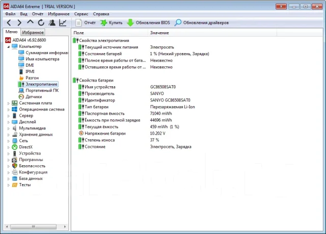Select Датчики in the tree
Screen dimensions: 326x234
(30, 96)
